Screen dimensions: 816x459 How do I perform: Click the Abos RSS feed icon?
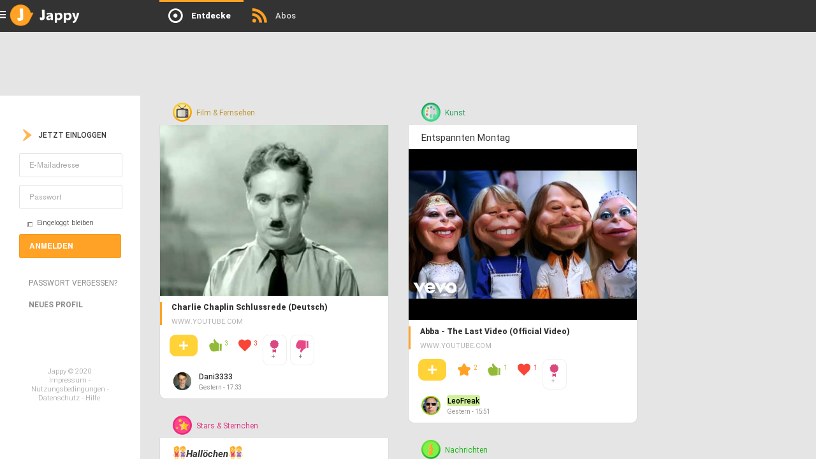[x=259, y=16]
